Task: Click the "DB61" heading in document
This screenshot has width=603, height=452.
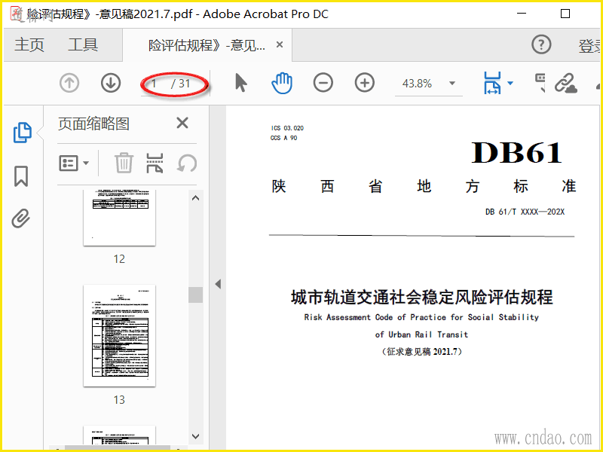Action: (x=516, y=153)
